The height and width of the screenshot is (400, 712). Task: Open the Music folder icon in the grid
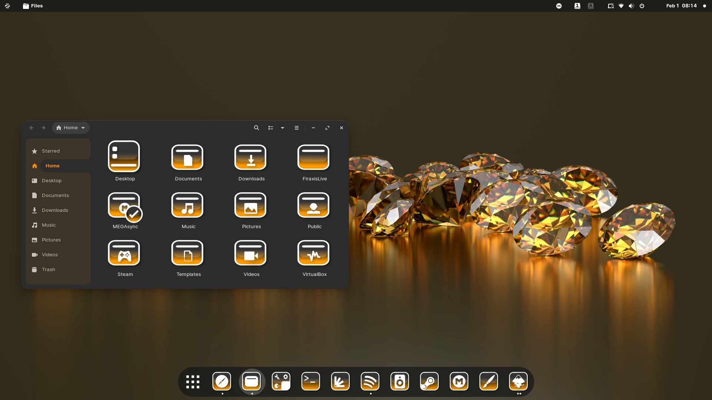pos(187,205)
